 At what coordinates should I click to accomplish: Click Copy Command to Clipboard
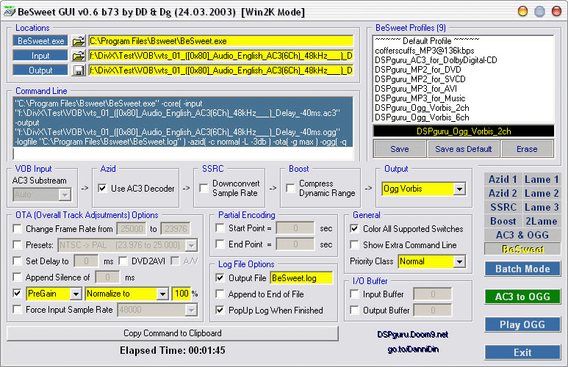click(x=173, y=333)
